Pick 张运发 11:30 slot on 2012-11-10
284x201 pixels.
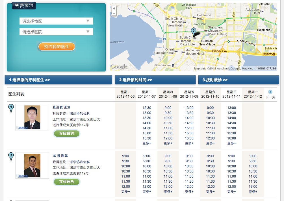click(x=210, y=133)
